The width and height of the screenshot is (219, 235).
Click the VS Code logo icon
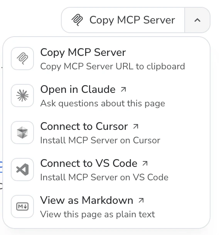pyautogui.click(x=22, y=170)
